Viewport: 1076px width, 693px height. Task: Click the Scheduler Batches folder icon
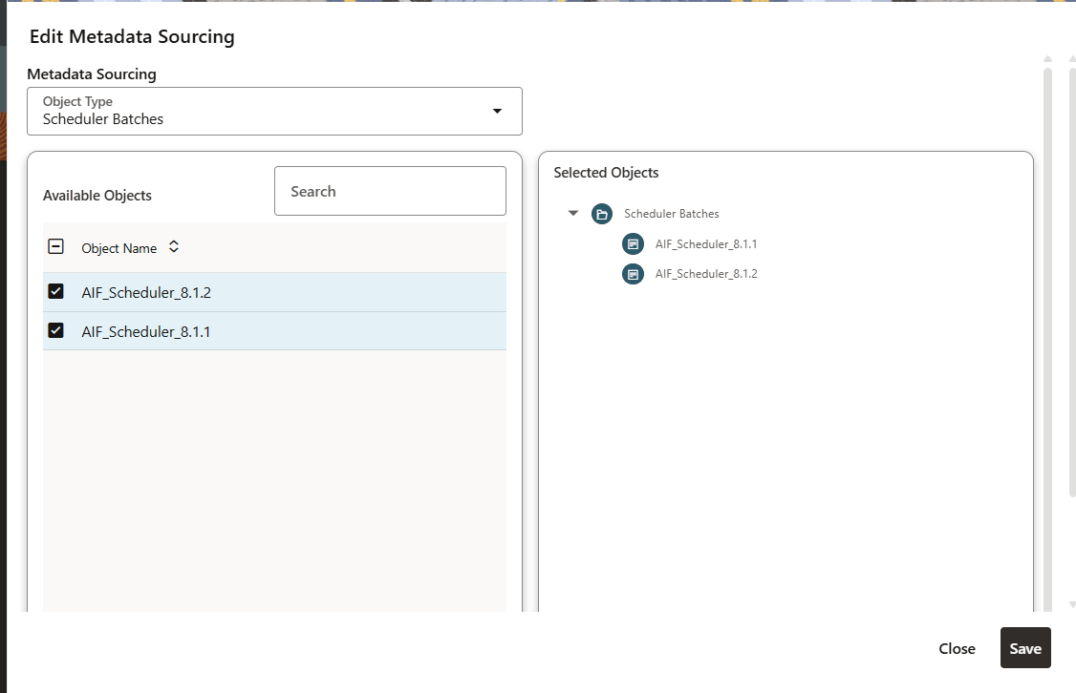point(601,213)
